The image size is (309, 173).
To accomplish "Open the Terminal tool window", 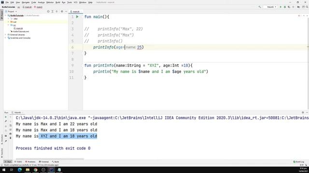I will [x=44, y=161].
